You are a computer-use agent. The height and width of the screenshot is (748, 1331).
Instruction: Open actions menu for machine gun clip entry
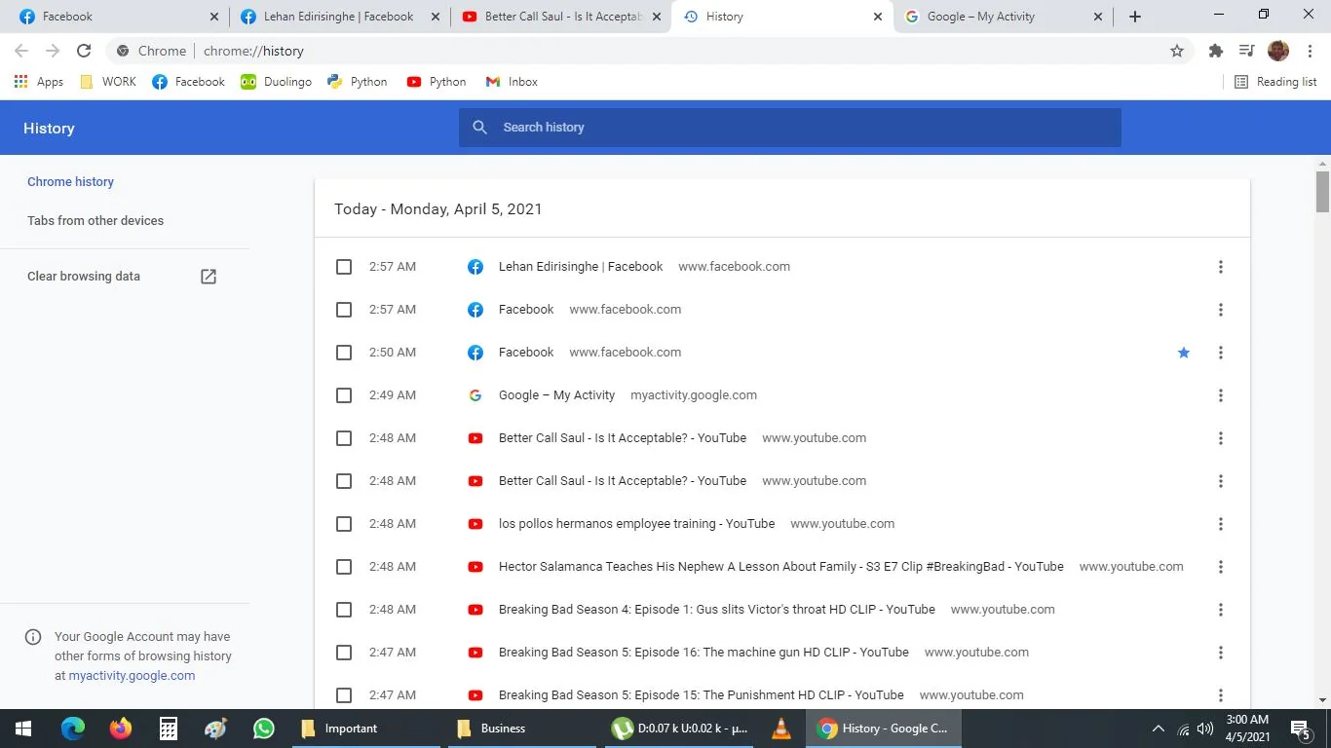[1220, 653]
